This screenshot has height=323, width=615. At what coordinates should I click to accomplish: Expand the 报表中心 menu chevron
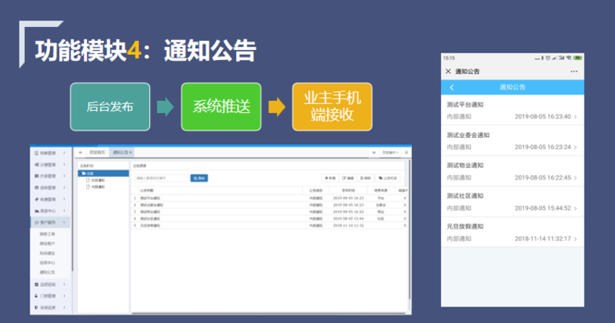coord(64,211)
